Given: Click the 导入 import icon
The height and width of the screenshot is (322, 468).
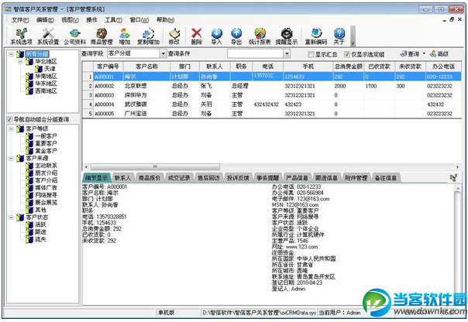Looking at the screenshot, I should 217,36.
